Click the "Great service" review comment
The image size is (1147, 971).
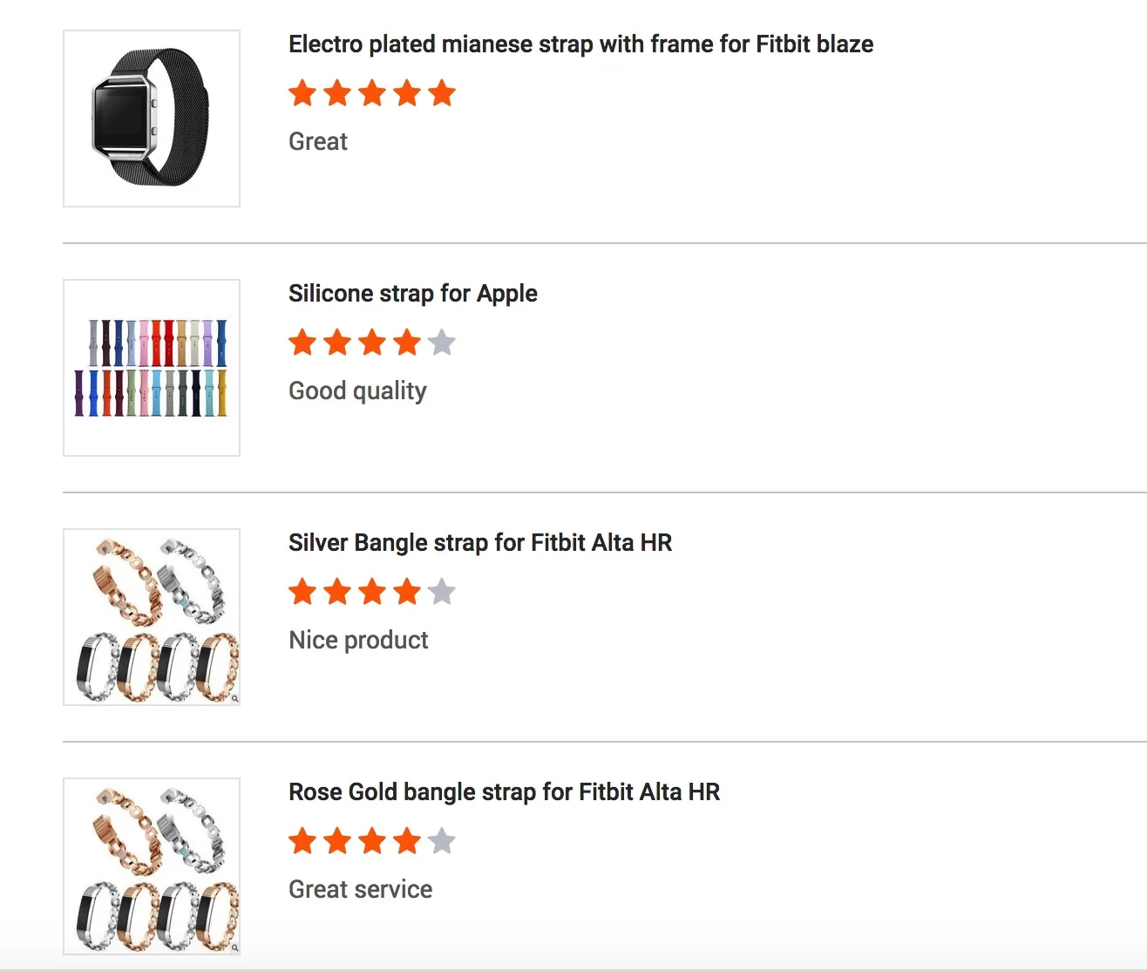pyautogui.click(x=360, y=889)
